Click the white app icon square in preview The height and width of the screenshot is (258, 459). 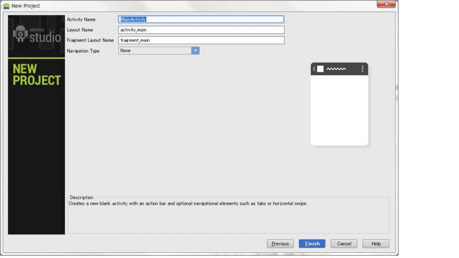(320, 69)
